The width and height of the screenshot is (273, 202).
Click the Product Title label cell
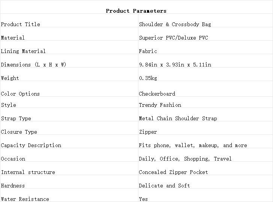tap(69, 21)
